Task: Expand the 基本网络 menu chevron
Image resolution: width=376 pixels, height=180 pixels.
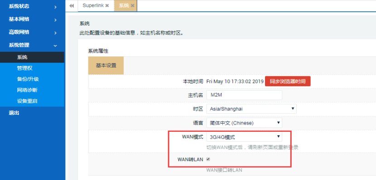Action: point(55,20)
